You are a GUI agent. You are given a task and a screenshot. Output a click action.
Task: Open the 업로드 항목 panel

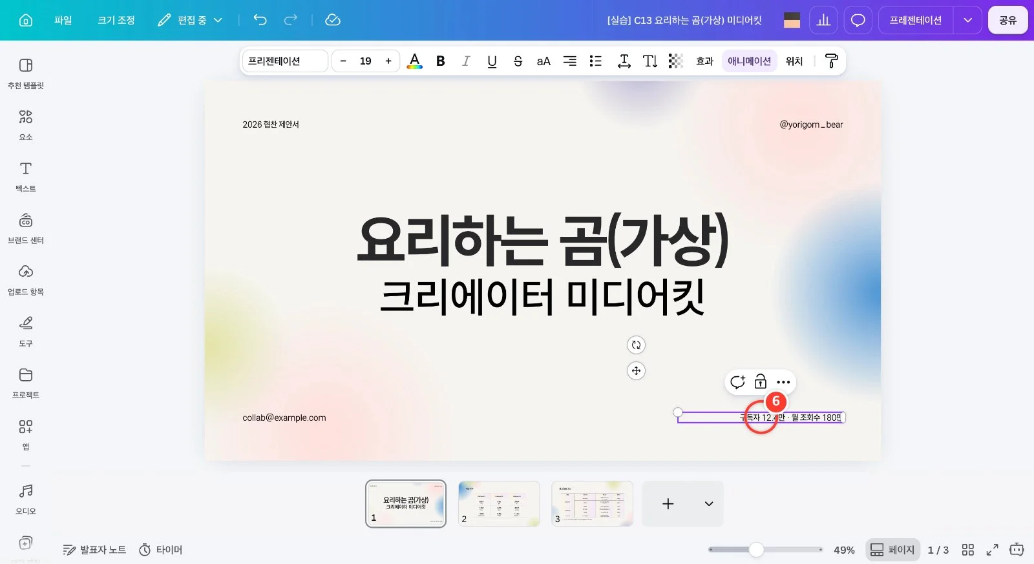(26, 280)
